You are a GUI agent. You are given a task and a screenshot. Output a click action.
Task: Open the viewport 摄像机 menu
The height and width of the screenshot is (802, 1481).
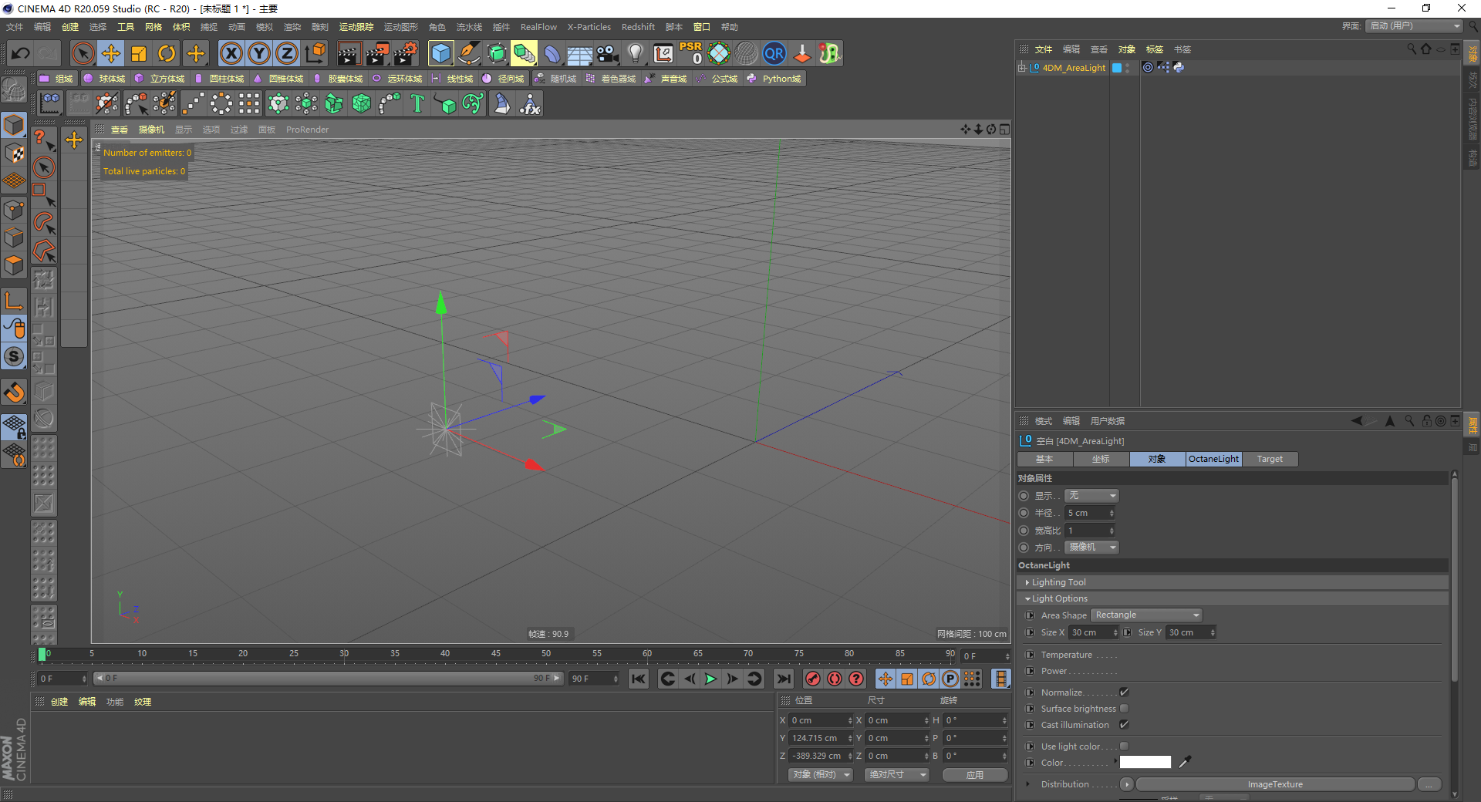151,130
